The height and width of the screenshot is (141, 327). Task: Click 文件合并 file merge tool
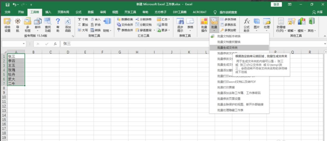click(x=125, y=25)
